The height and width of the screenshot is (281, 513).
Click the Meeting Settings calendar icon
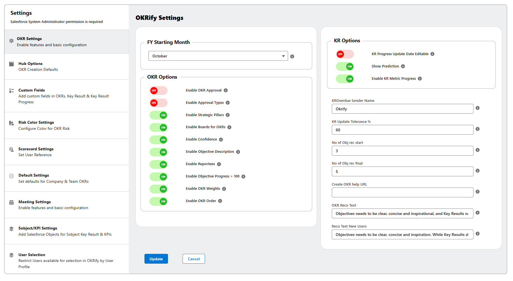pyautogui.click(x=11, y=202)
